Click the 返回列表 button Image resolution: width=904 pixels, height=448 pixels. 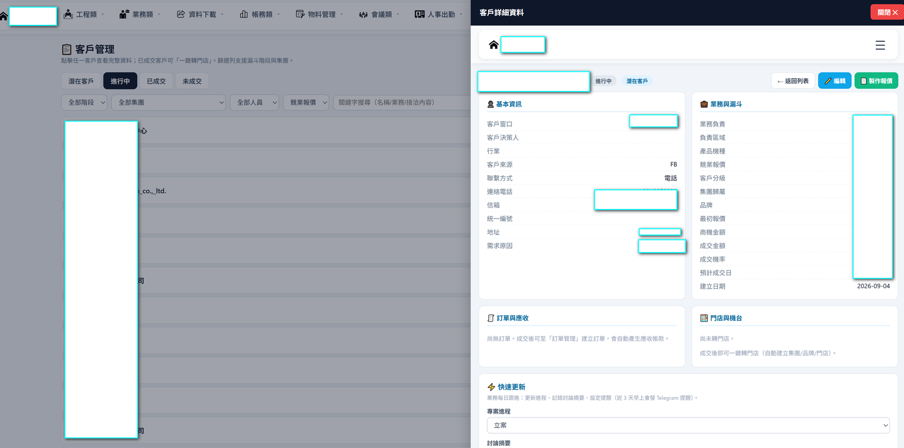[793, 81]
